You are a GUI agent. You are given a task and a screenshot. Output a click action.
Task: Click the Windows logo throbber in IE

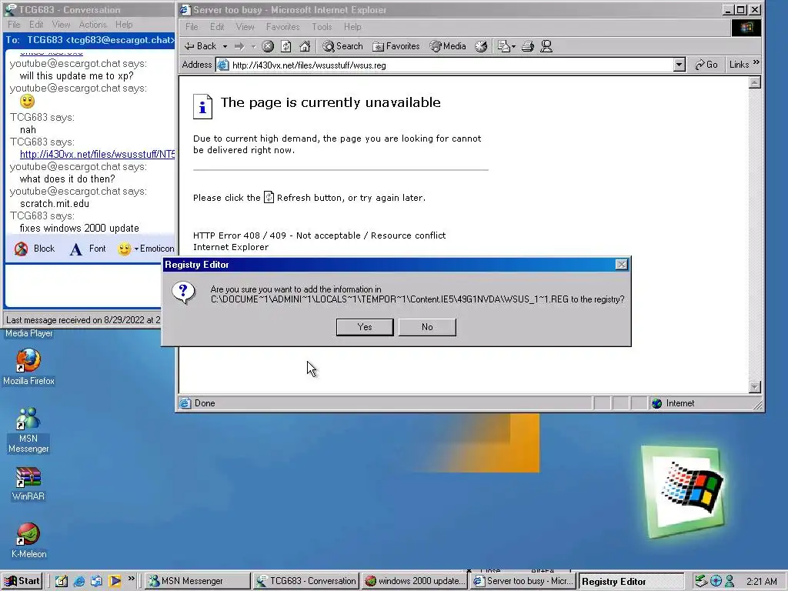coord(746,27)
